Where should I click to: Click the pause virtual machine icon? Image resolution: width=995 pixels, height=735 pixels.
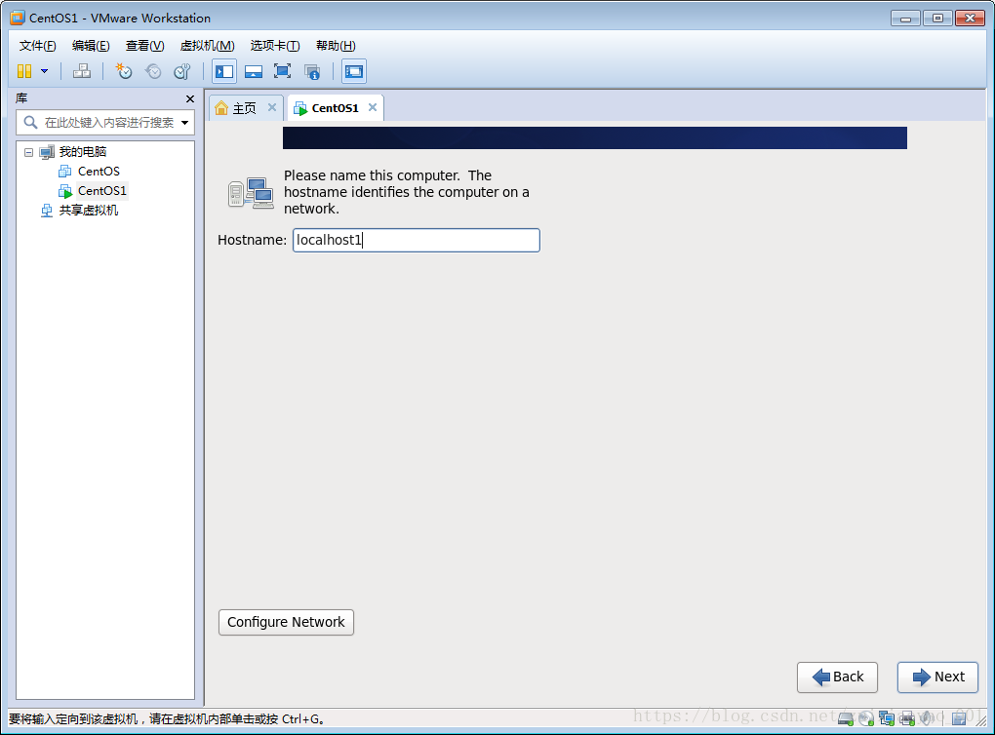point(24,71)
